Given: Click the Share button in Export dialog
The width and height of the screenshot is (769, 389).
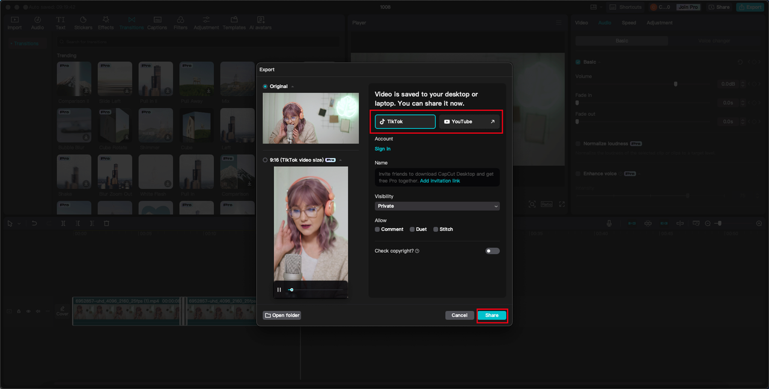Looking at the screenshot, I should [492, 315].
